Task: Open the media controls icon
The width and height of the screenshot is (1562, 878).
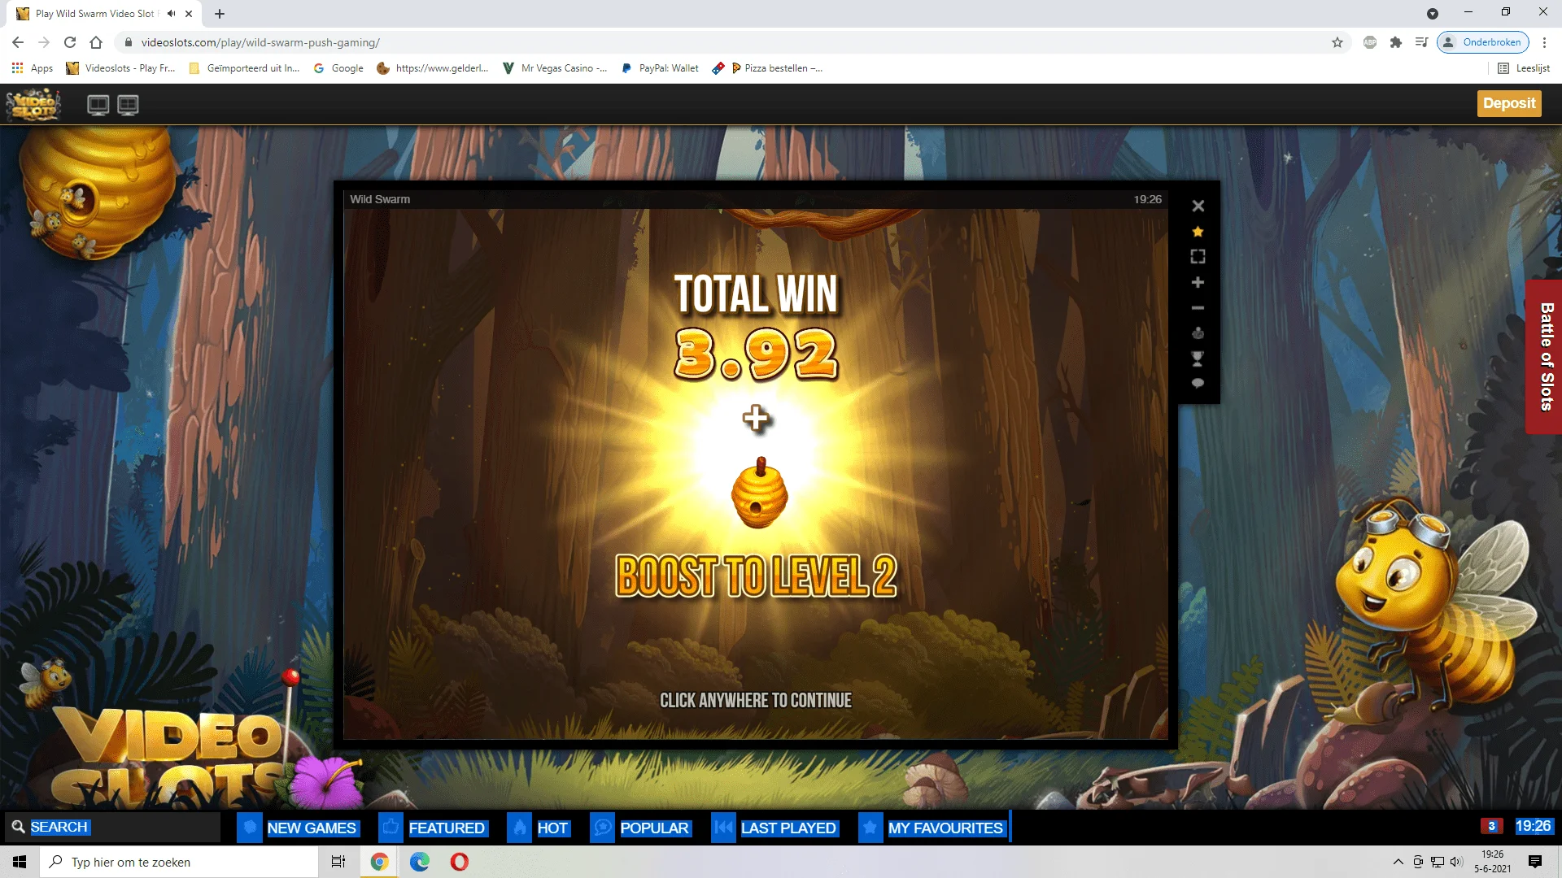Action: pyautogui.click(x=1422, y=42)
